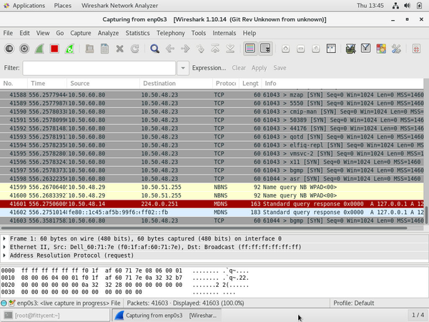Screen dimensions: 429x322
Task: Open the View menu
Action: pos(43,33)
